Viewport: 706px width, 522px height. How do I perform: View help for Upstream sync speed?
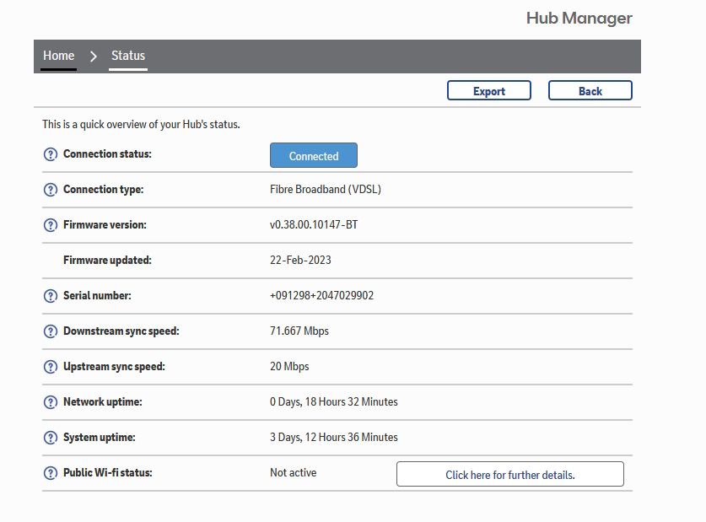tap(50, 367)
